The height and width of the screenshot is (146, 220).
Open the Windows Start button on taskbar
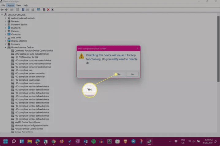pos(6,141)
